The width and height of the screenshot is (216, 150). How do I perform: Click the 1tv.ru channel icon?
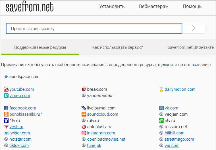(x=6, y=121)
